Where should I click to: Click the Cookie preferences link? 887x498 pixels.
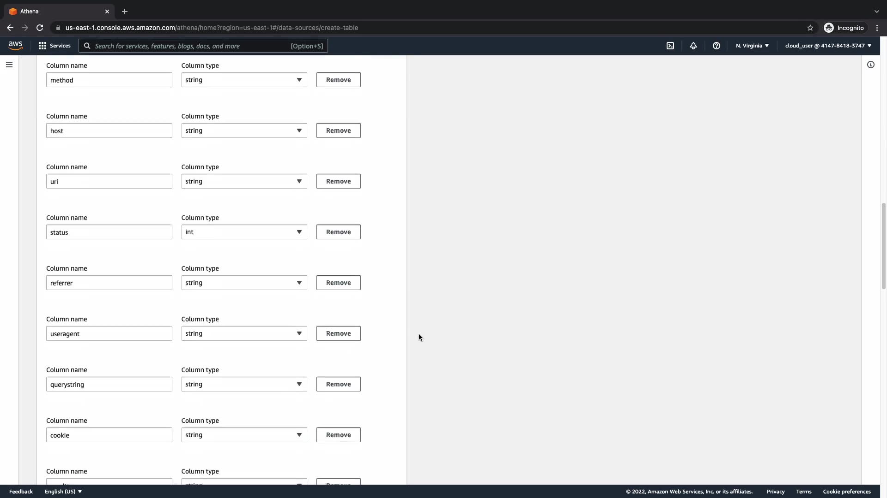click(846, 492)
